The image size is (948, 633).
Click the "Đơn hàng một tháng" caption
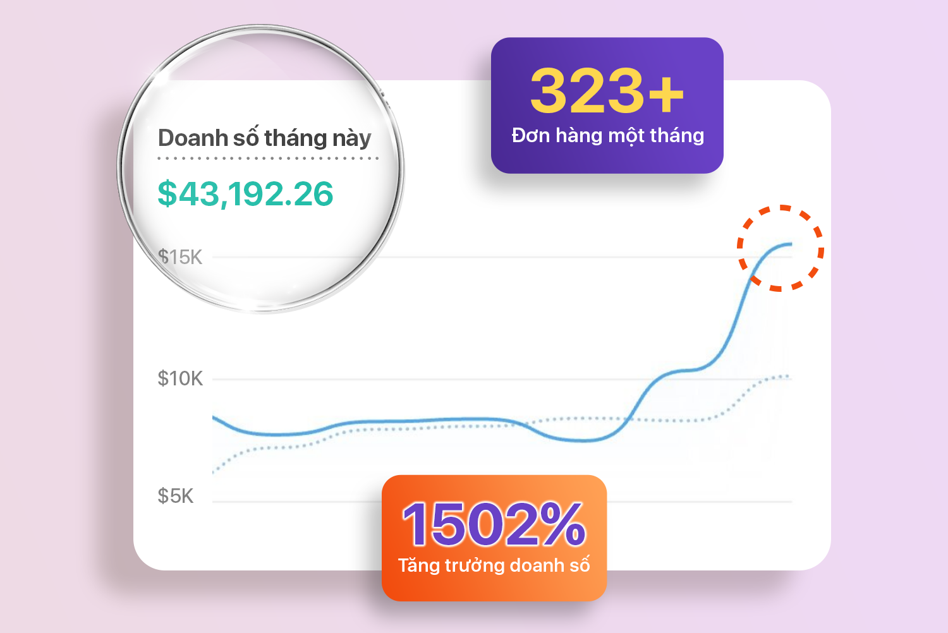[607, 136]
